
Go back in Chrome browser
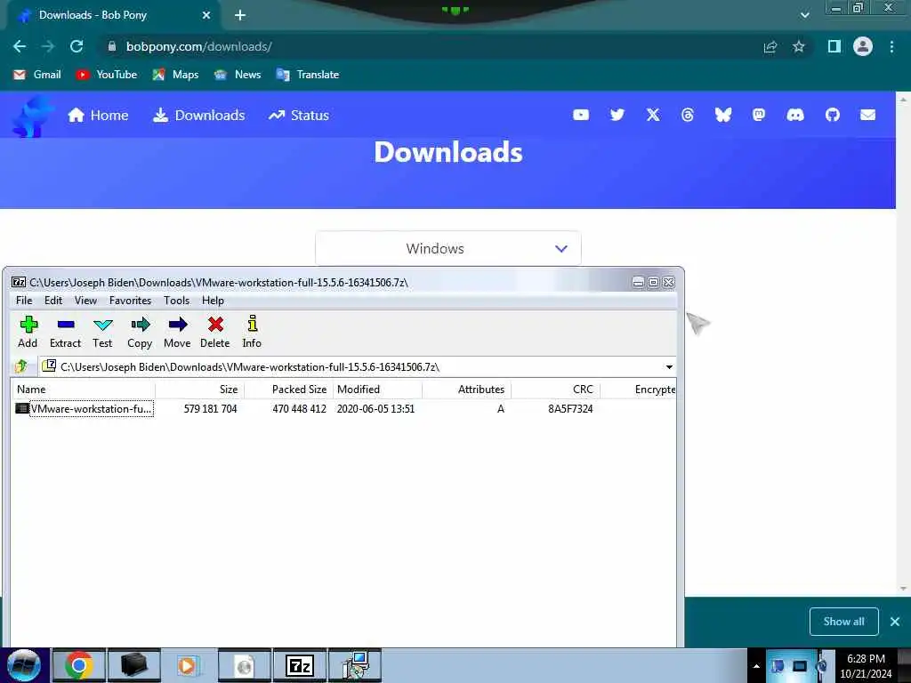click(20, 46)
